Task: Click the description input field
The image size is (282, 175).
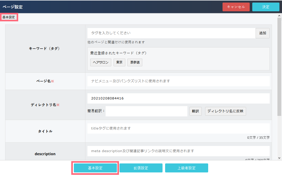Action: pyautogui.click(x=178, y=151)
